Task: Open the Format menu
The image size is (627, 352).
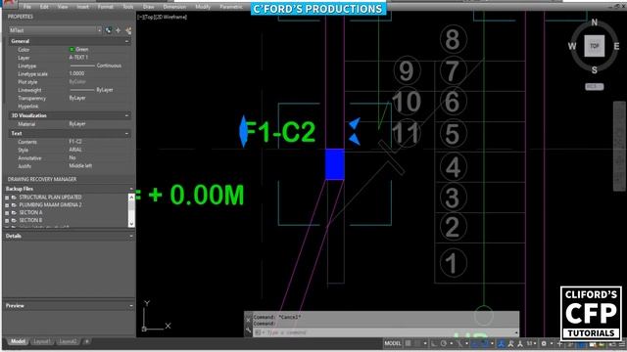Action: pos(106,7)
